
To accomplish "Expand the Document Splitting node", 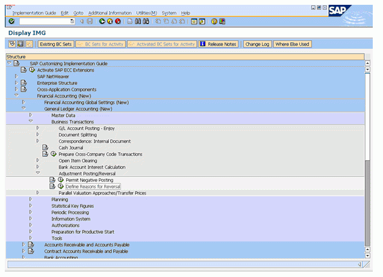I will pos(37,134).
